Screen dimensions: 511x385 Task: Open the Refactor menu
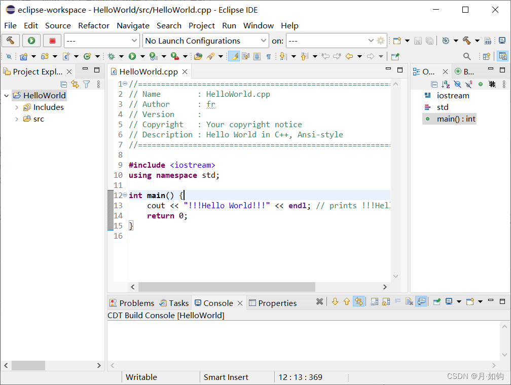point(94,25)
